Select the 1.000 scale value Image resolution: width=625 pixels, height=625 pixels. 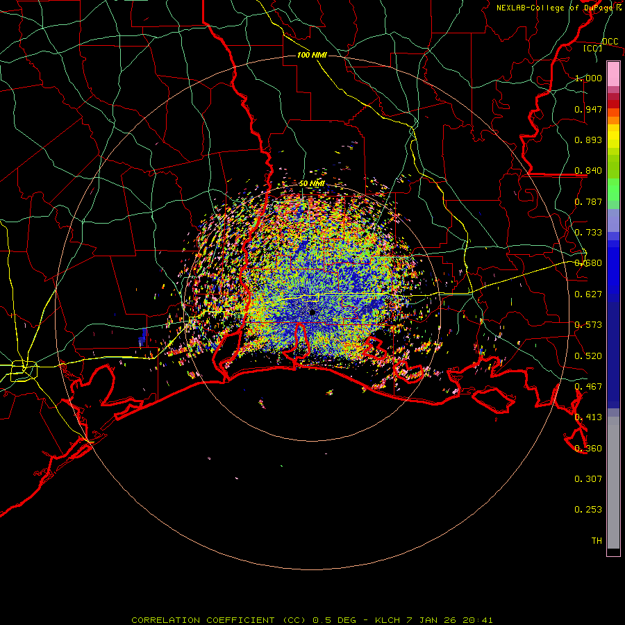coord(588,78)
